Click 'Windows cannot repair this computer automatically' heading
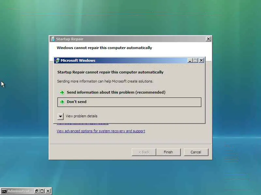261x195 pixels. [104, 48]
